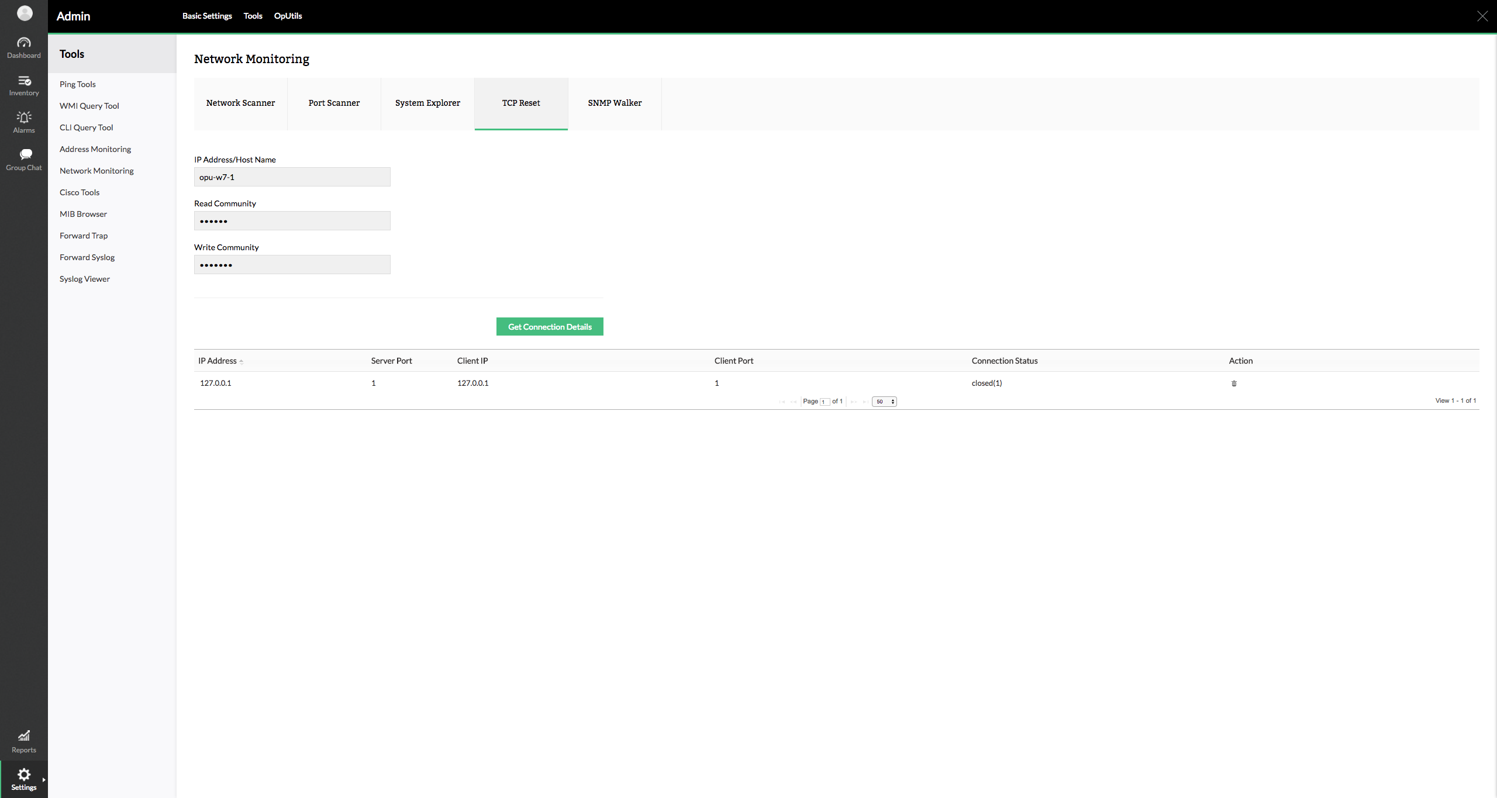Screen dimensions: 1497x798
Task: Open the MIB Browser tool link
Action: (83, 214)
